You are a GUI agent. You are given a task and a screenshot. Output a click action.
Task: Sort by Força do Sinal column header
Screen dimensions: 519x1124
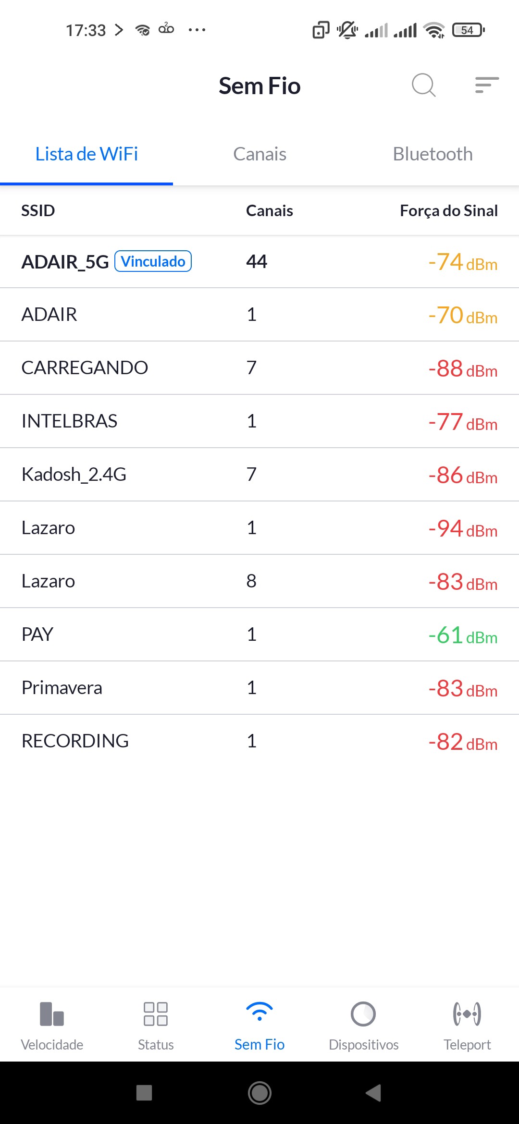tap(448, 210)
